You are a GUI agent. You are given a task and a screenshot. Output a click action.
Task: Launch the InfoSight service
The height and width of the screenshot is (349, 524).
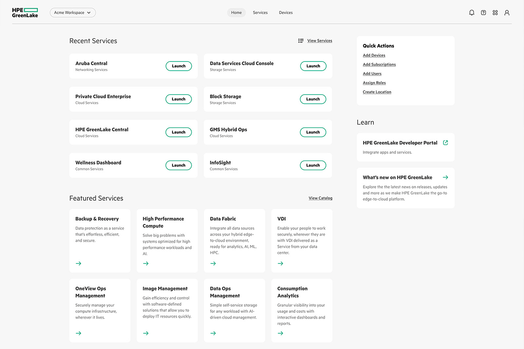coord(313,165)
